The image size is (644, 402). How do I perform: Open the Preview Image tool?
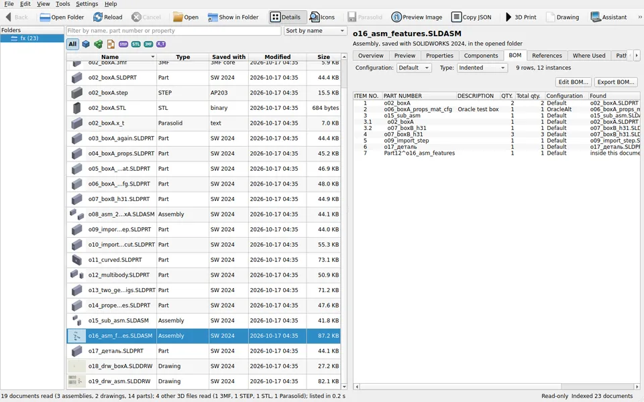click(x=417, y=17)
